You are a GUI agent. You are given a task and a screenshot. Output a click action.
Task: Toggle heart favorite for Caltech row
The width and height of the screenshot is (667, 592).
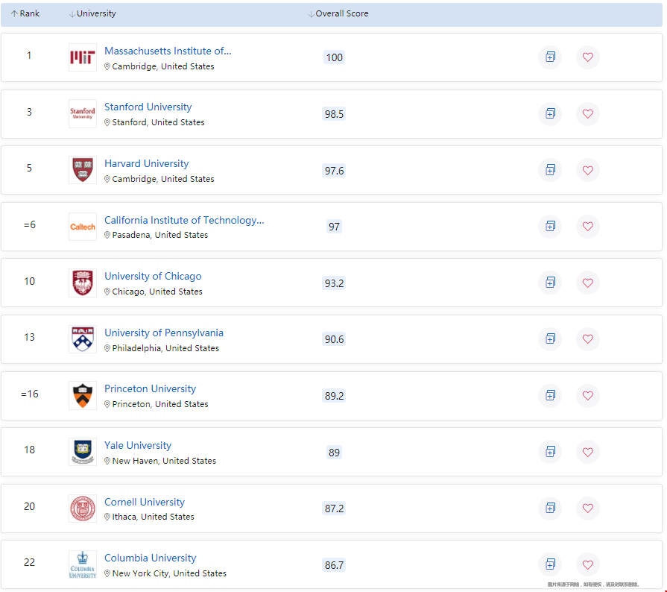click(587, 227)
